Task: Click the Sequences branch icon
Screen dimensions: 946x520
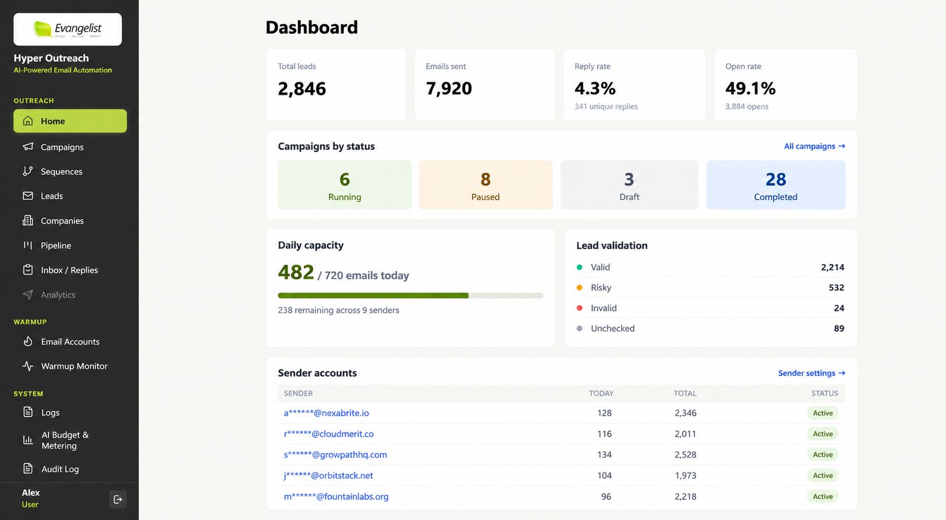Action: (28, 171)
